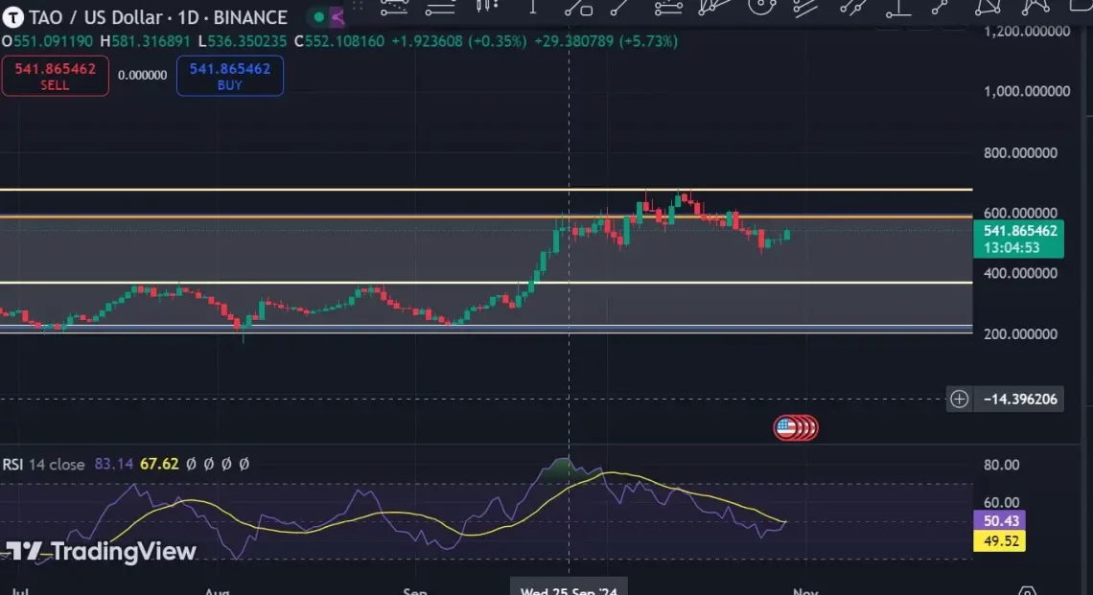Click the candlestick icon in top toolbar

tap(487, 6)
